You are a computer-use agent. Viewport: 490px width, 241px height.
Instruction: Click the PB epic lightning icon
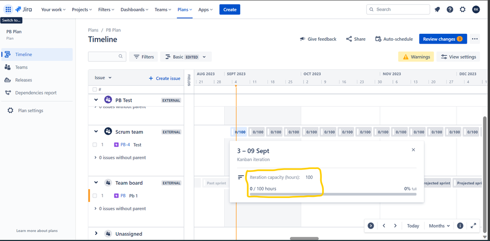[x=117, y=195]
